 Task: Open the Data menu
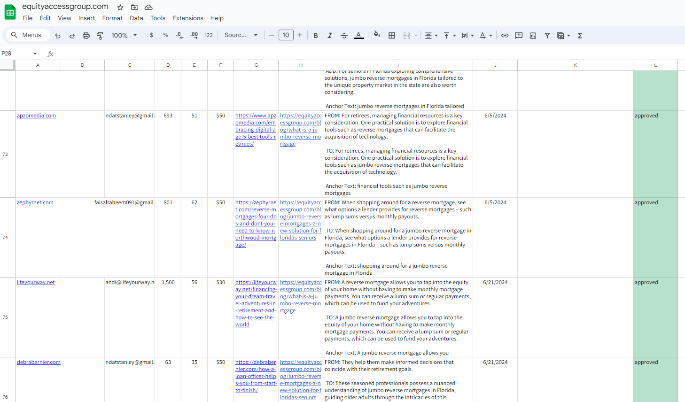(136, 18)
